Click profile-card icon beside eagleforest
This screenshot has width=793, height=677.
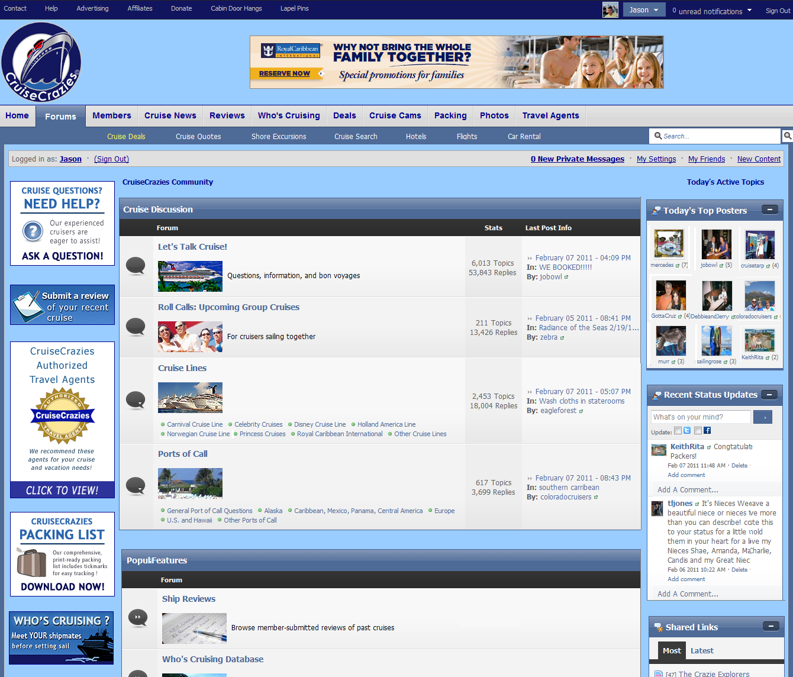581,411
